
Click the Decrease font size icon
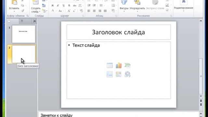74,11
